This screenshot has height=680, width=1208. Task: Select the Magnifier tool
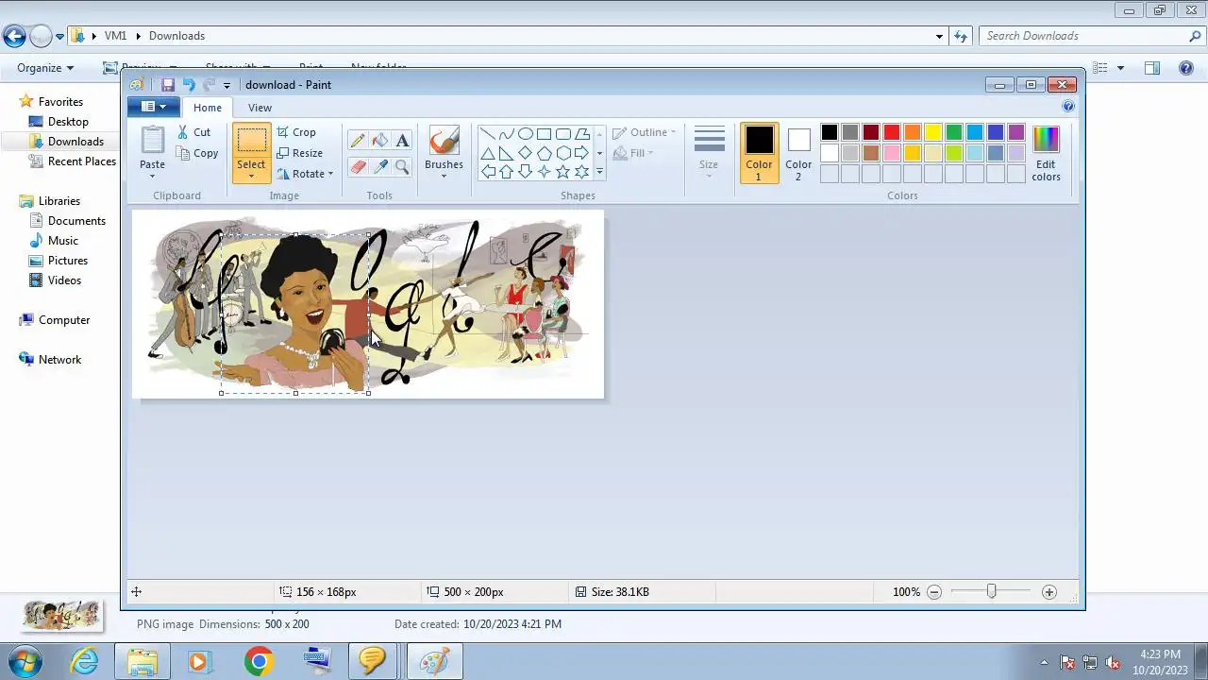pos(402,167)
